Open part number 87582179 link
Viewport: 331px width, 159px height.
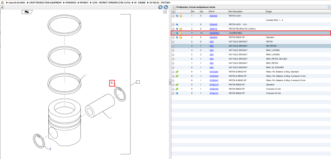[214, 85]
